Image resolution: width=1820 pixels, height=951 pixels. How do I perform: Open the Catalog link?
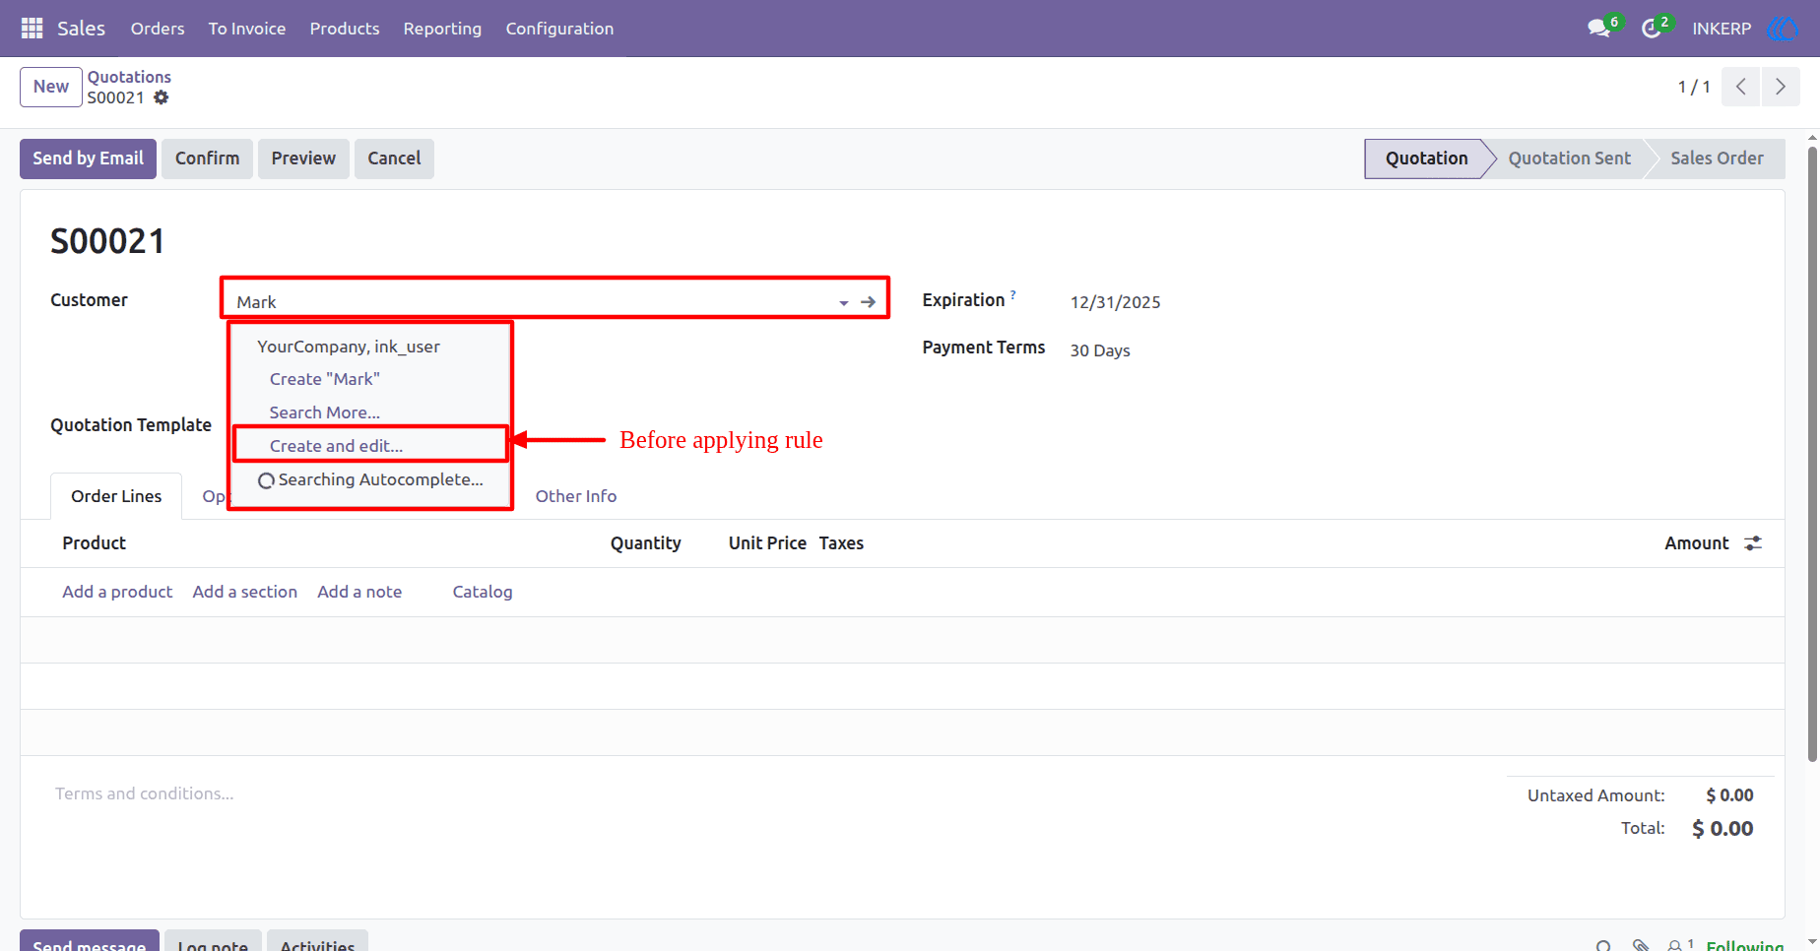(483, 592)
